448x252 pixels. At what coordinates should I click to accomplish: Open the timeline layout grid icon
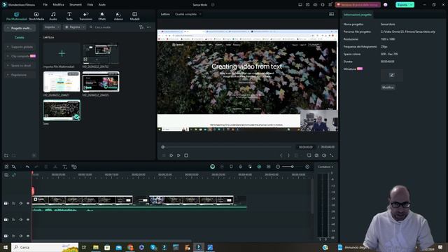pyautogui.click(x=6, y=167)
